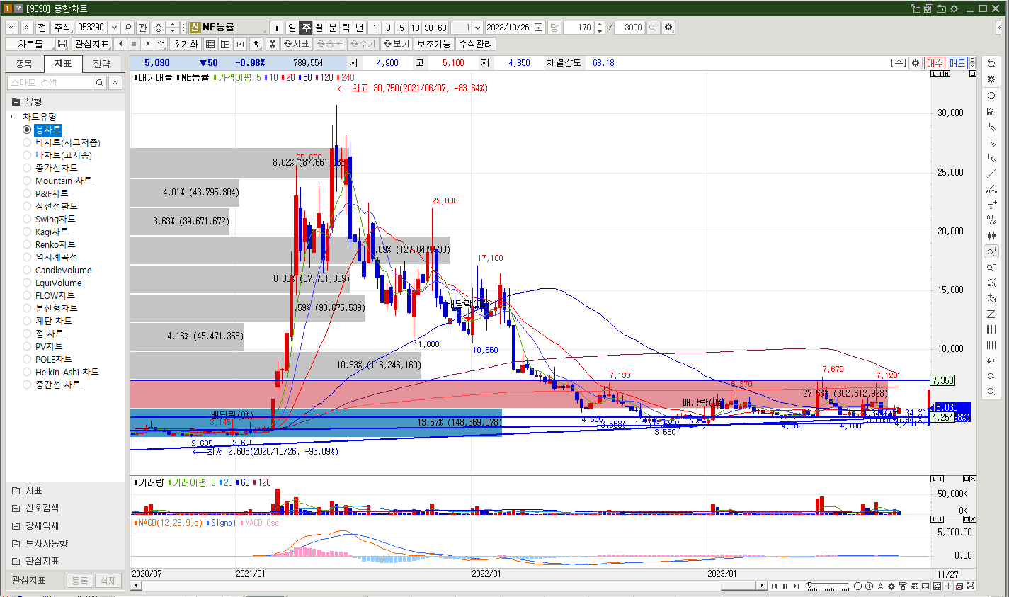Click the 초기화 reset button

tap(186, 44)
